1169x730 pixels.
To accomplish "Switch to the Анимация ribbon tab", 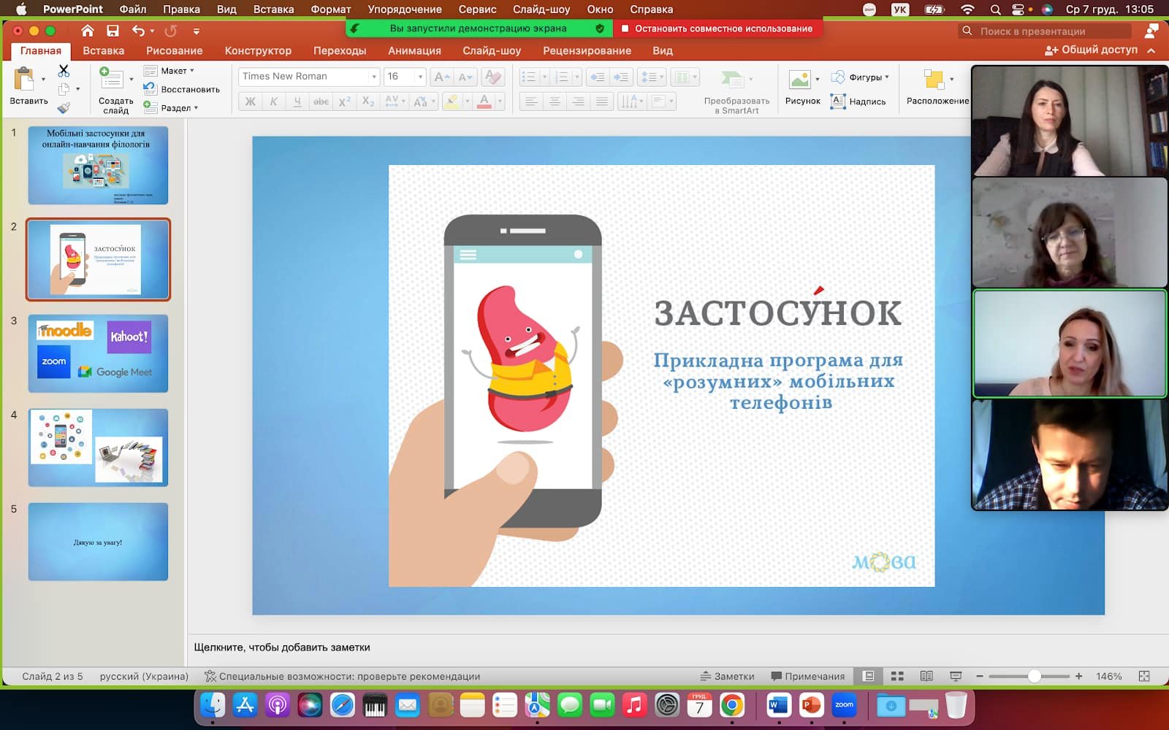I will click(414, 50).
